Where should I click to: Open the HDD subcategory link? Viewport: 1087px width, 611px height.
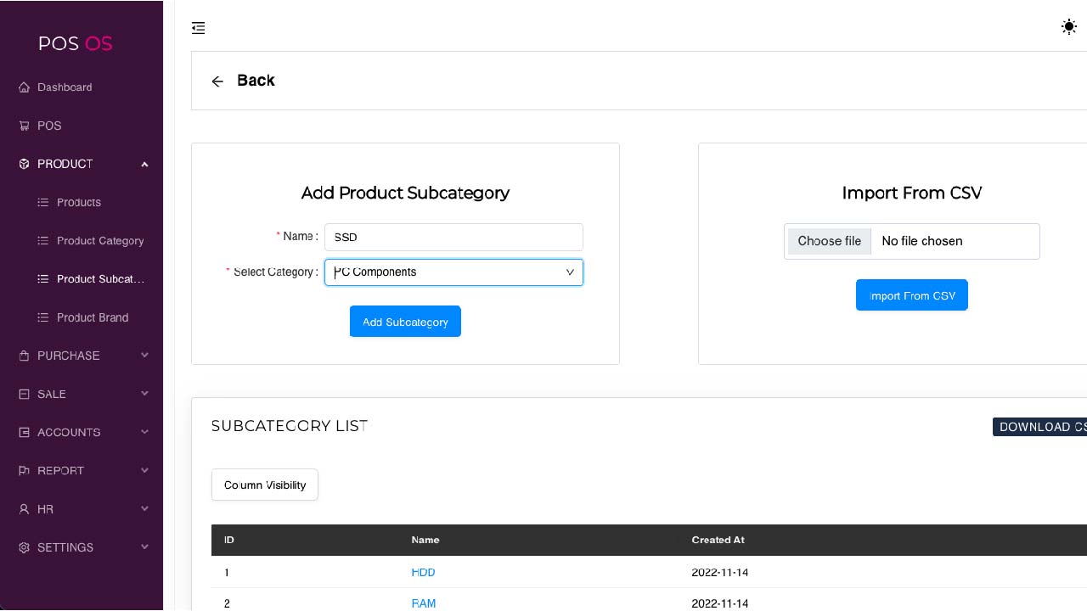tap(423, 572)
